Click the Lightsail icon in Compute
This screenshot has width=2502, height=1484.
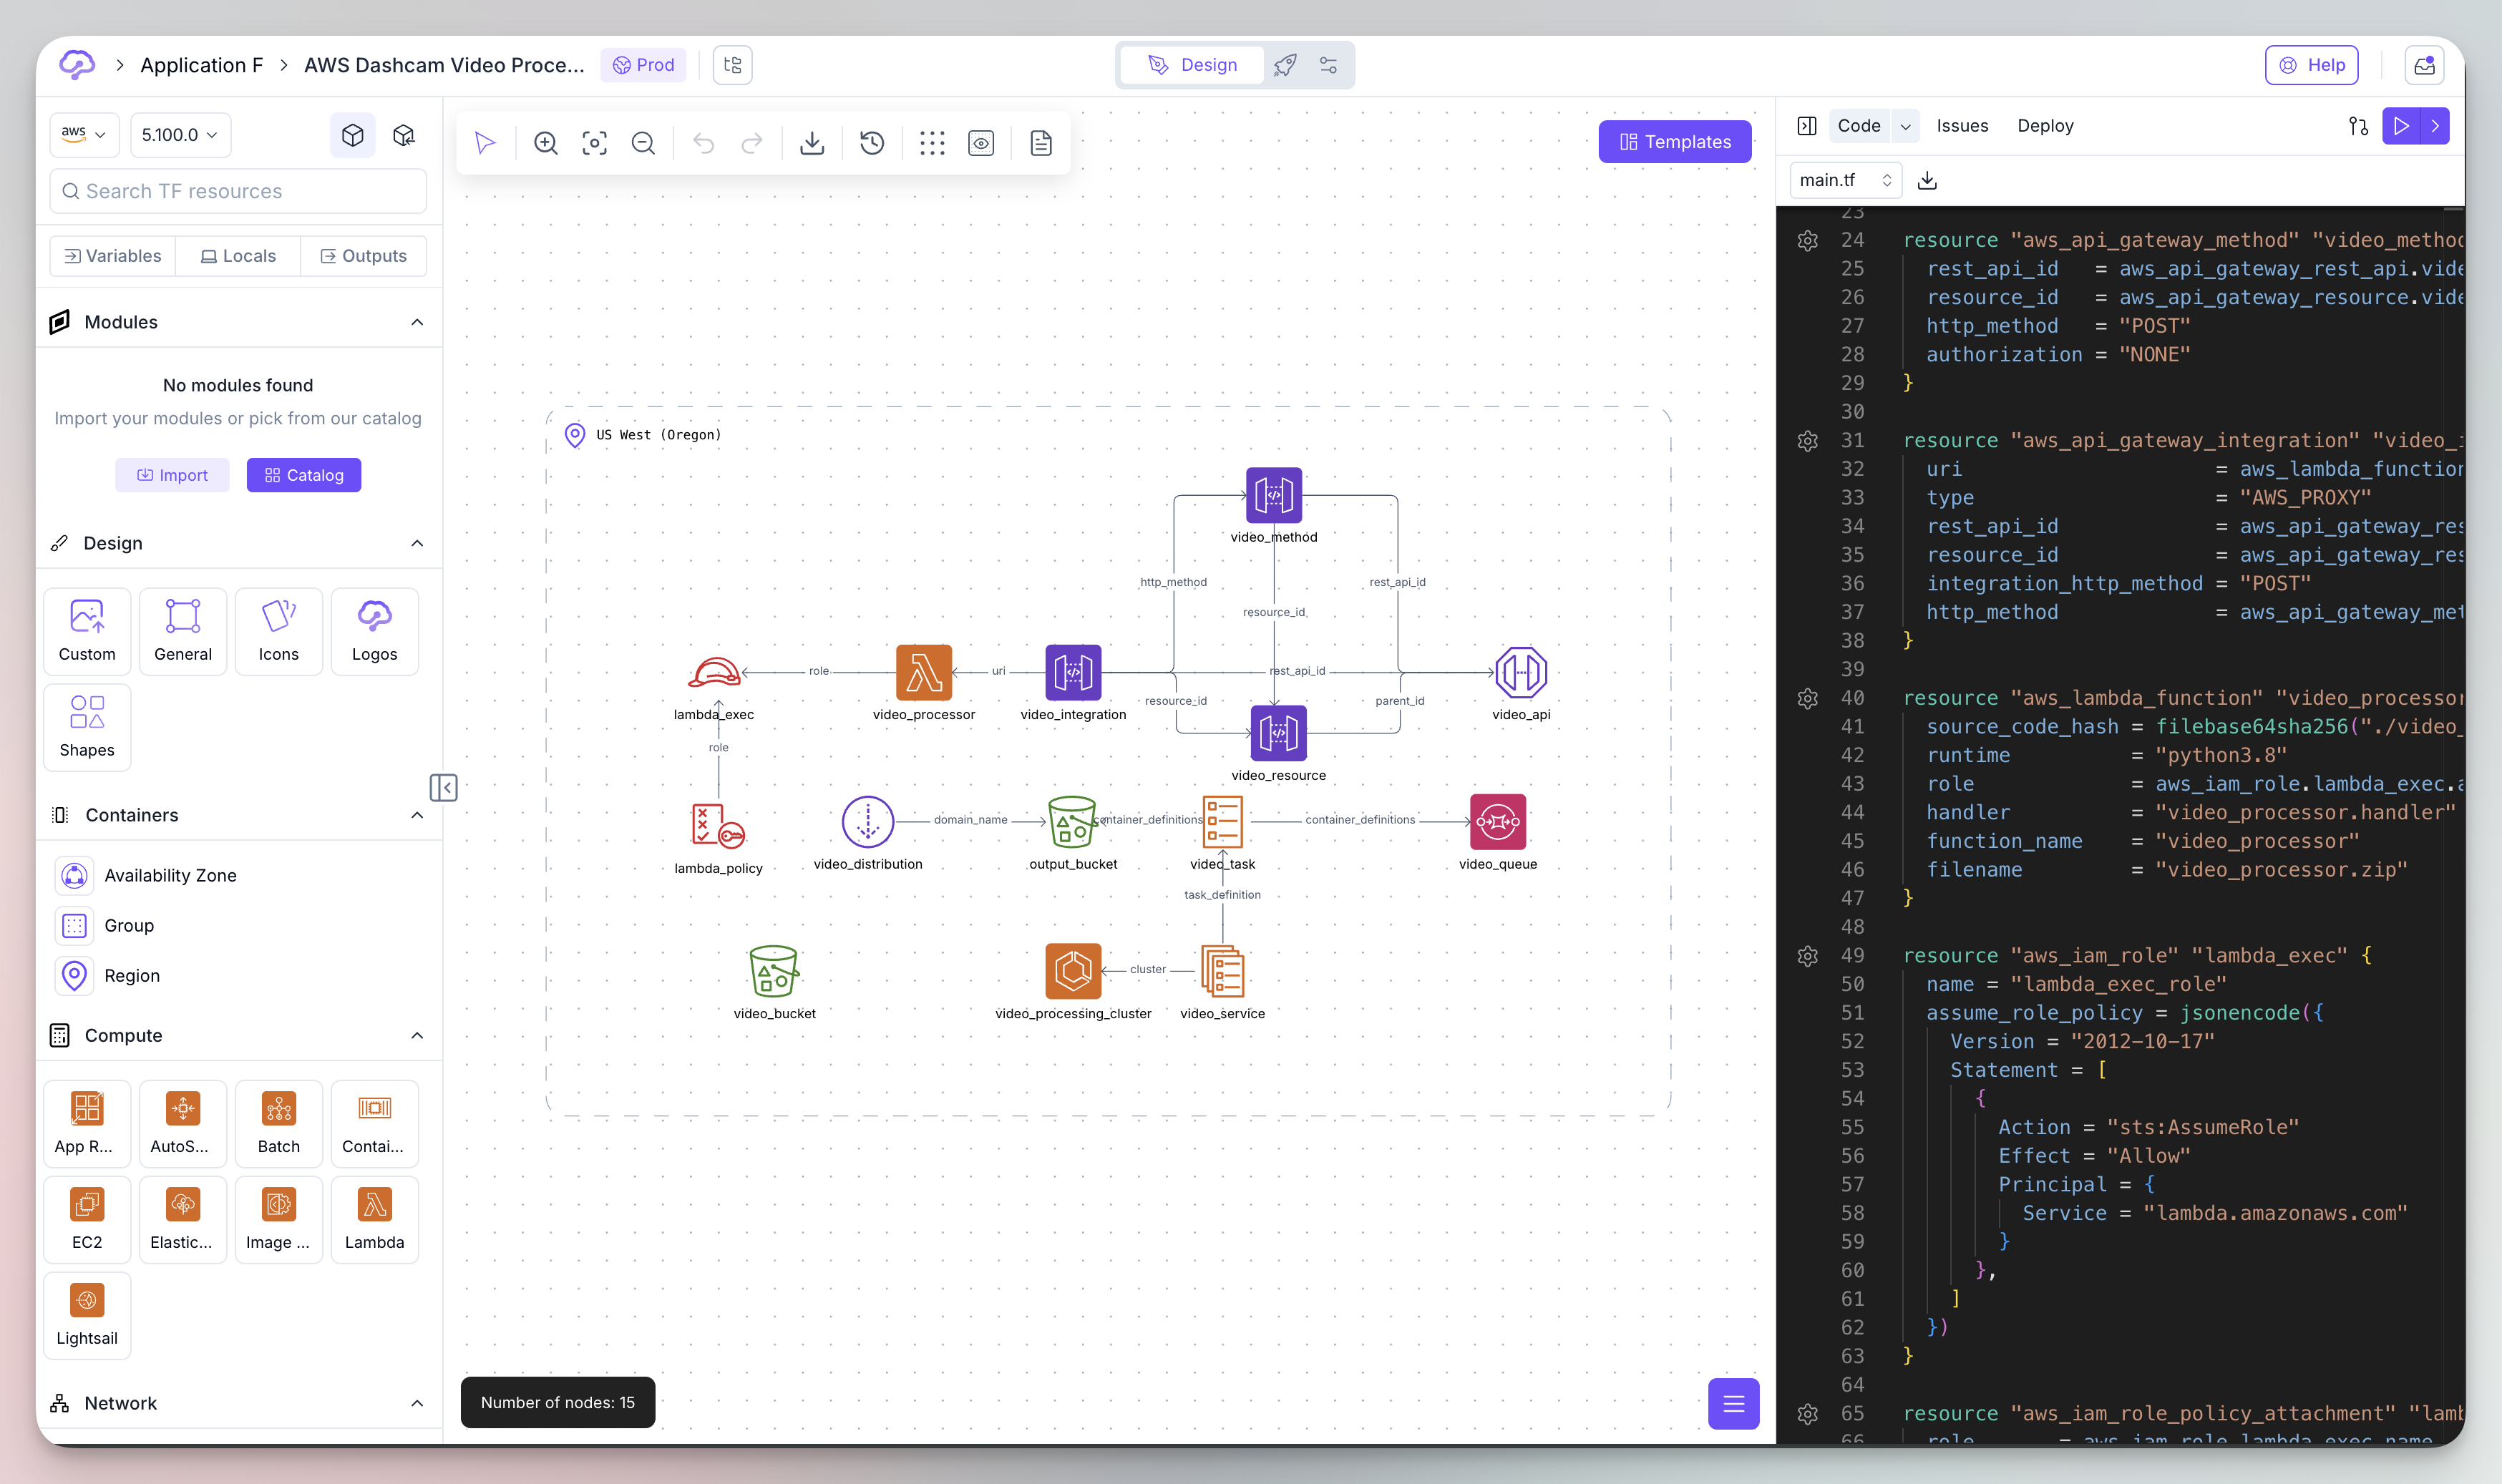coord(86,1315)
